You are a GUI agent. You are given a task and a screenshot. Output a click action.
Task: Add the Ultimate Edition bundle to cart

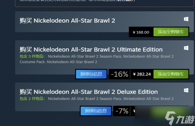tap(171, 74)
